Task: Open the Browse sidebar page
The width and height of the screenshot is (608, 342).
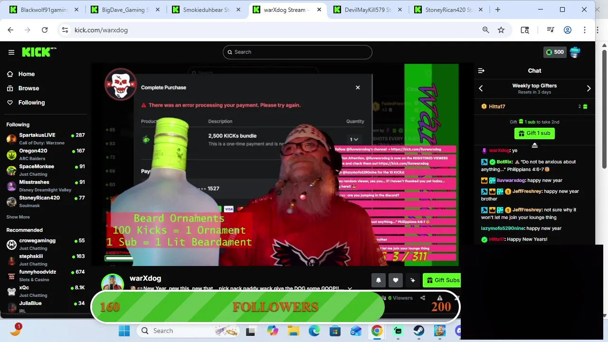Action: (23, 88)
